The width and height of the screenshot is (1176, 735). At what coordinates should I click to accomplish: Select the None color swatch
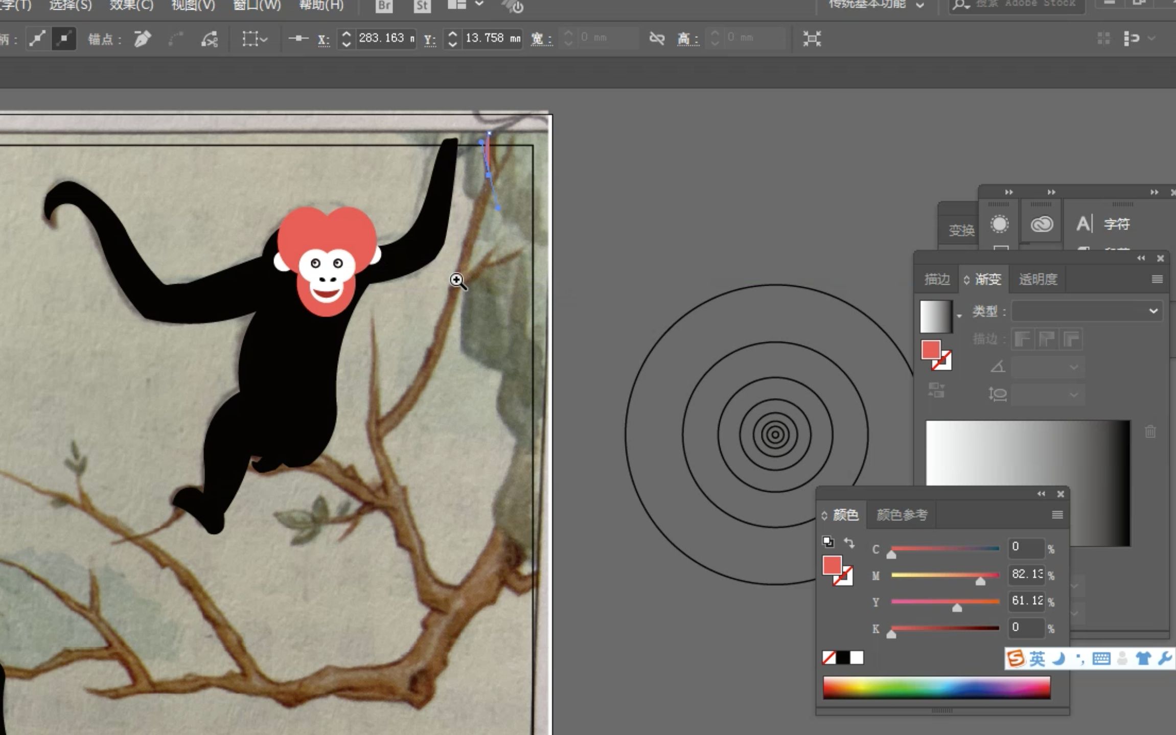pyautogui.click(x=828, y=657)
